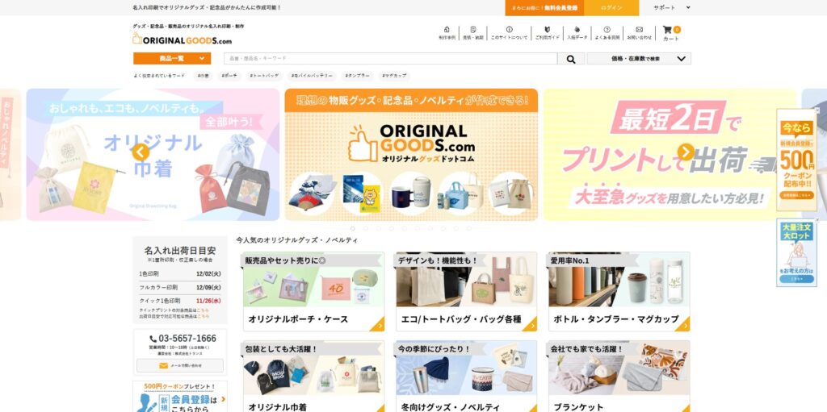Open the 見積・納期 estimate icon
The height and width of the screenshot is (412, 827).
[472, 33]
